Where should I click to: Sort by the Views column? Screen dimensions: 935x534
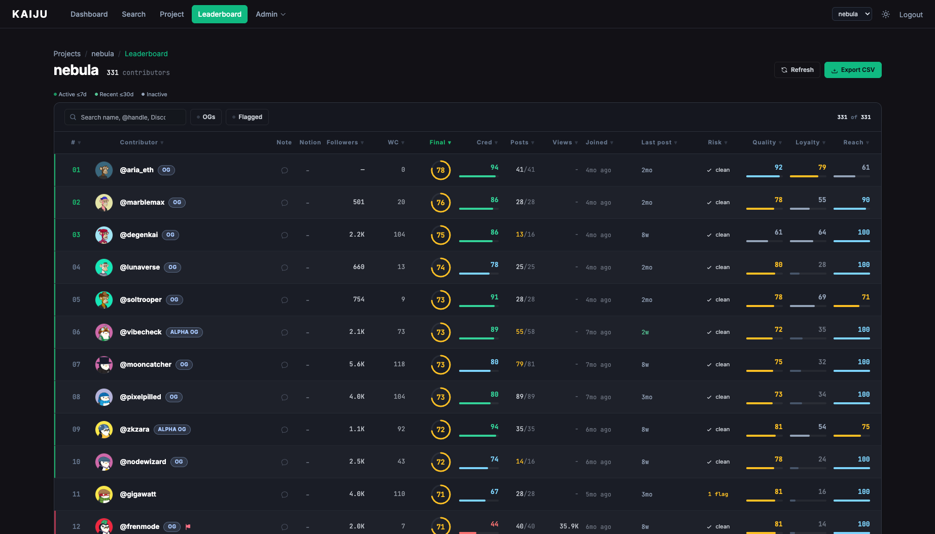(565, 142)
